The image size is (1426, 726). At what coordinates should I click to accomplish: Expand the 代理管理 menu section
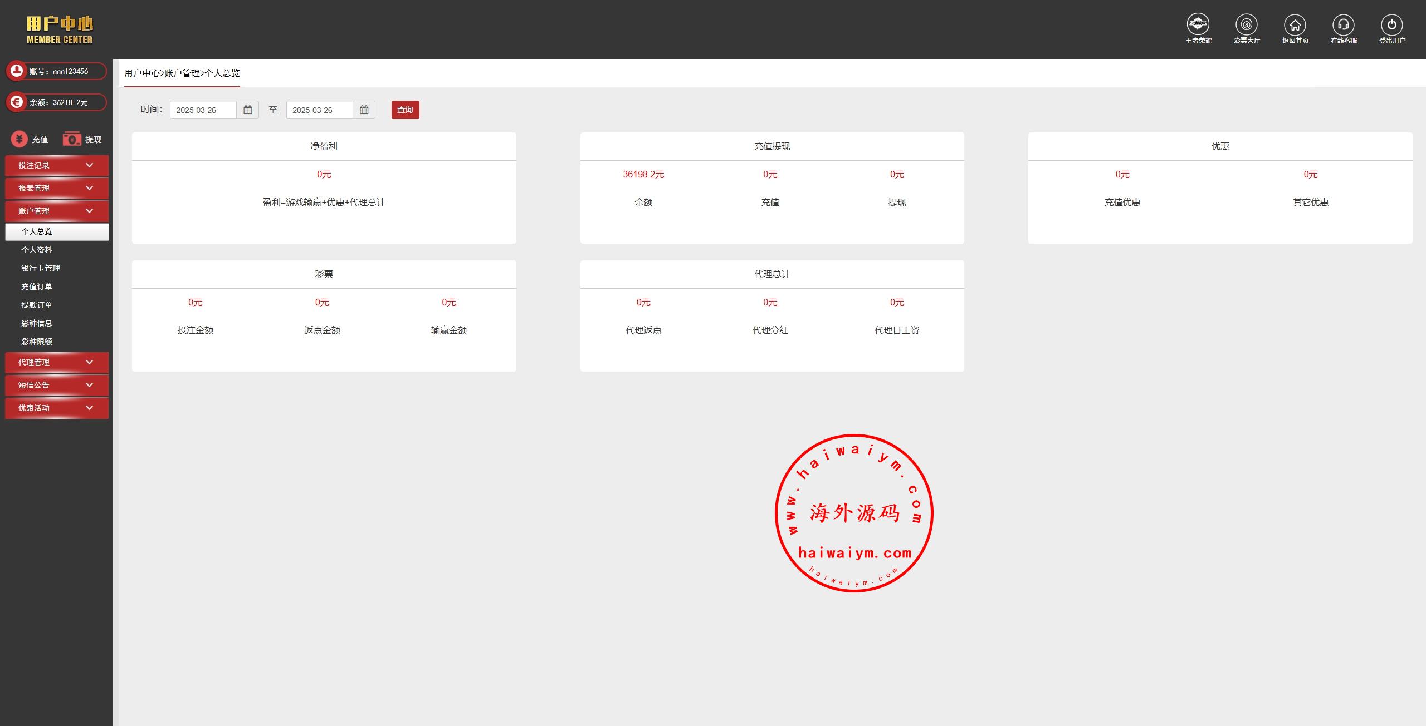coord(56,362)
